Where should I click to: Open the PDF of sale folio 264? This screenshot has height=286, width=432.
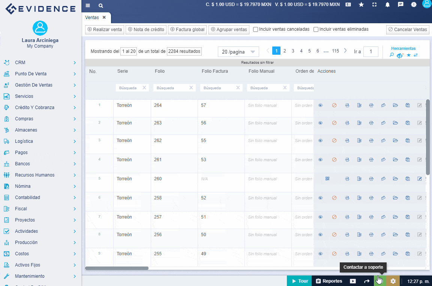tap(371, 105)
